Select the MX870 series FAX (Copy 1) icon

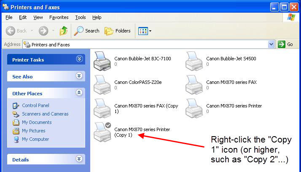tap(102, 108)
